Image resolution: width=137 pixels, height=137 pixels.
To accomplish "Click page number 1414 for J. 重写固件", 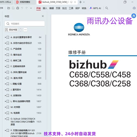I will (x=39, y=90).
